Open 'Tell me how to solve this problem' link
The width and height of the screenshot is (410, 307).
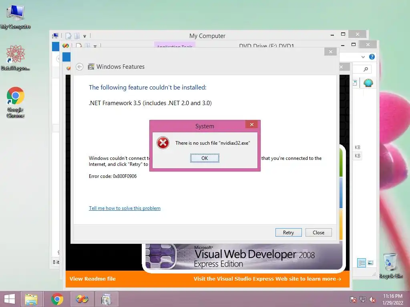(125, 208)
